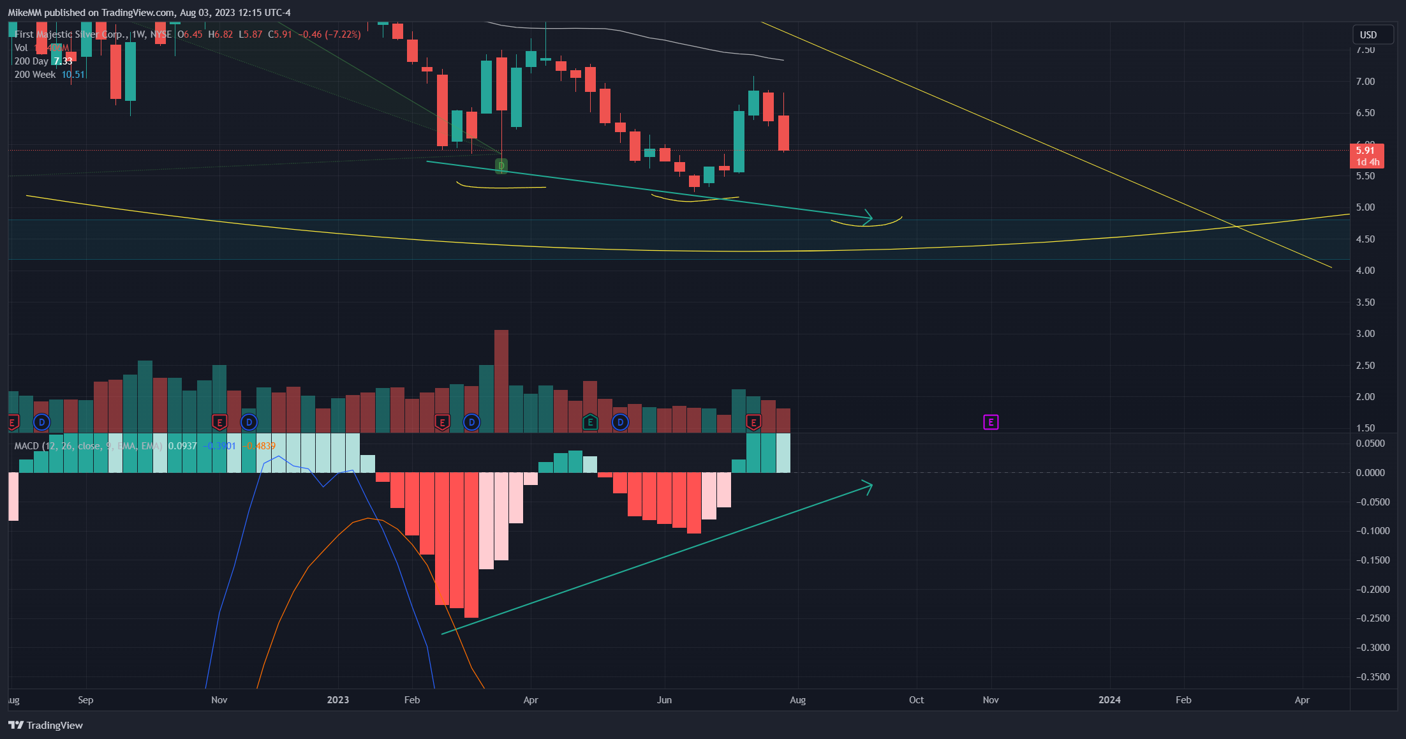Click the 3.00 price axis label
This screenshot has width=1406, height=739.
(1366, 334)
